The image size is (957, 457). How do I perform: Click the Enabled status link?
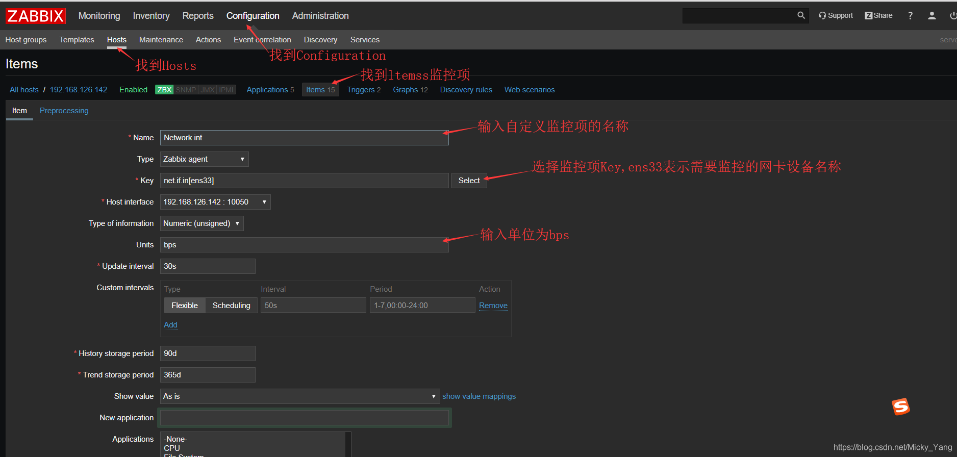click(133, 90)
